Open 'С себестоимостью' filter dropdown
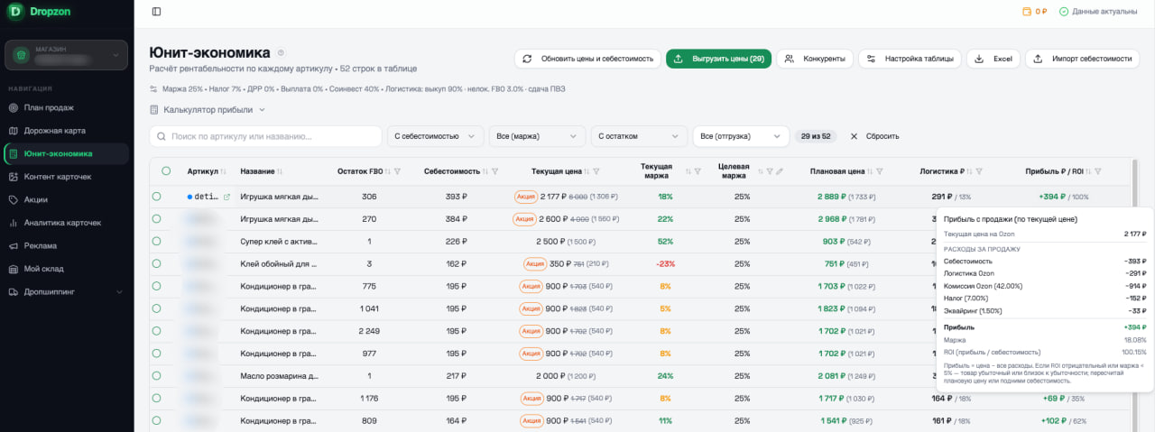Viewport: 1155px width, 432px height. click(435, 136)
